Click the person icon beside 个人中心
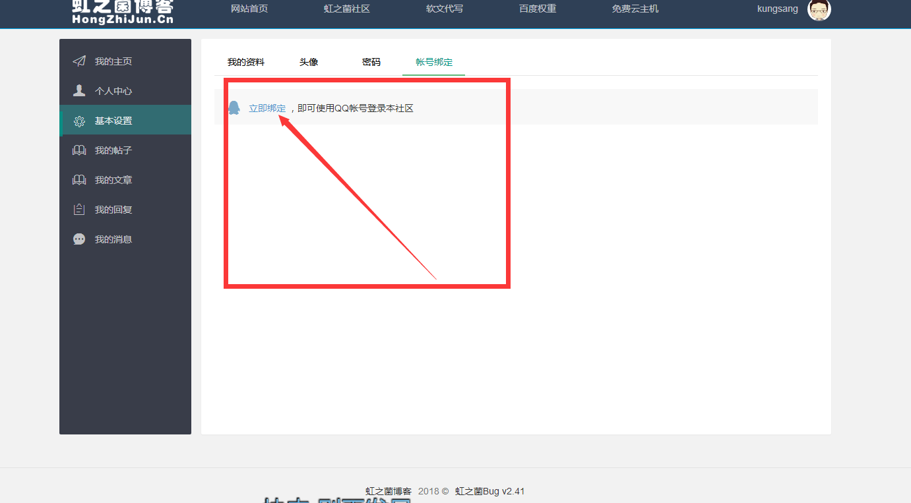The image size is (911, 503). [79, 90]
